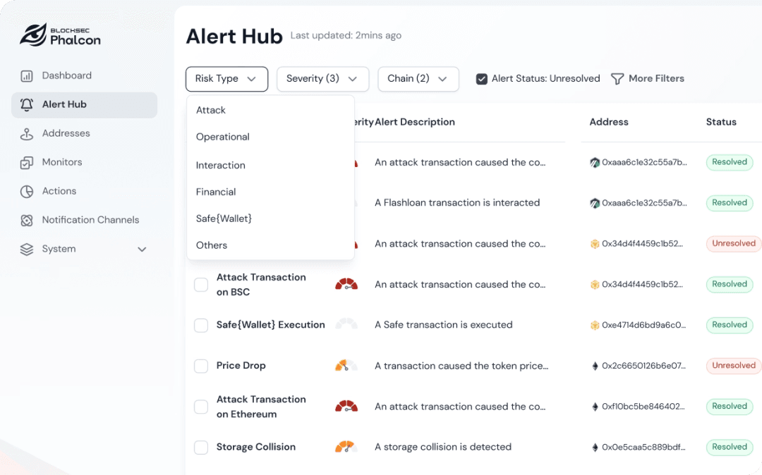This screenshot has width=762, height=475.
Task: Click the Actions sidebar icon
Action: 27,192
